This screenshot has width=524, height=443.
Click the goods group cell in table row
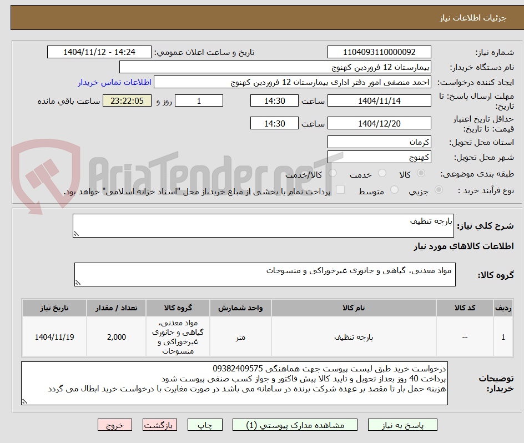(178, 337)
